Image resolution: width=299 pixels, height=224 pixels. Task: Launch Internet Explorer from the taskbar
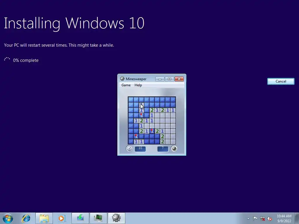click(26, 218)
